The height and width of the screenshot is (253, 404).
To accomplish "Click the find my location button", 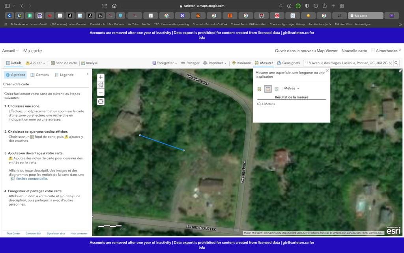I will point(101,102).
